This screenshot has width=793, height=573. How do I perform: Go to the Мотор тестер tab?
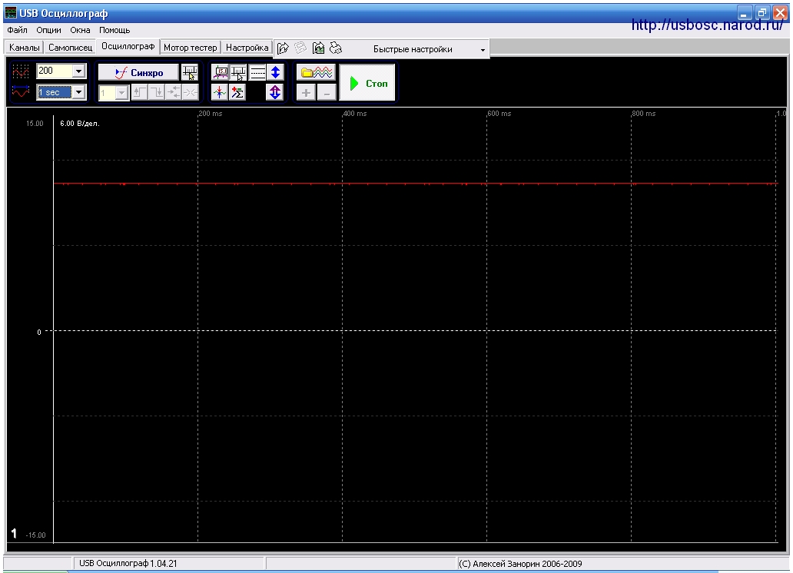coord(190,48)
